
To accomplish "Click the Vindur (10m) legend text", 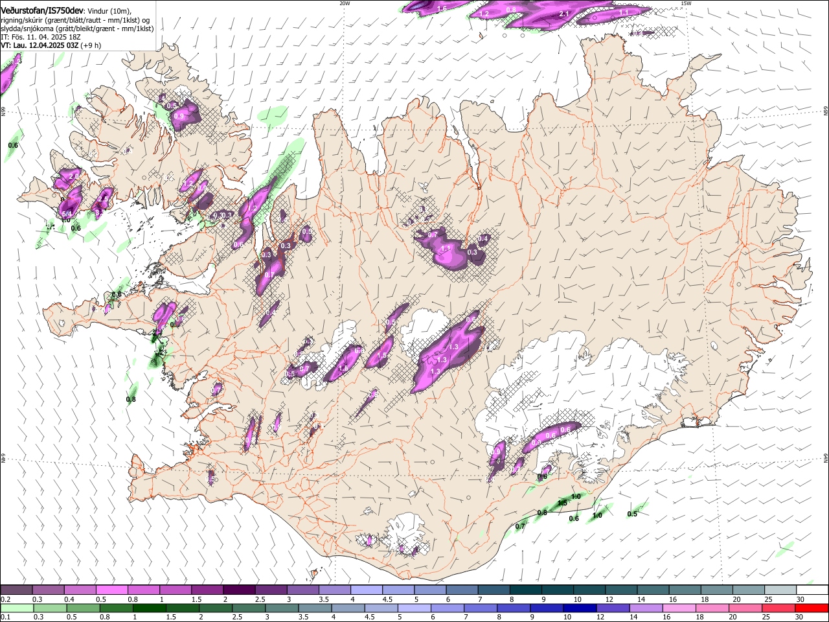I will click(x=109, y=11).
